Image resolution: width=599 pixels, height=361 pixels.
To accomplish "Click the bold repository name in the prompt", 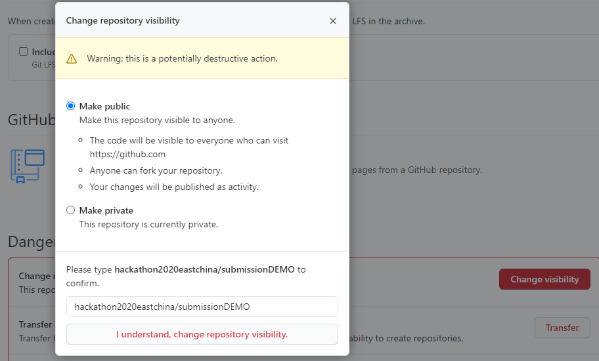I will pos(204,269).
